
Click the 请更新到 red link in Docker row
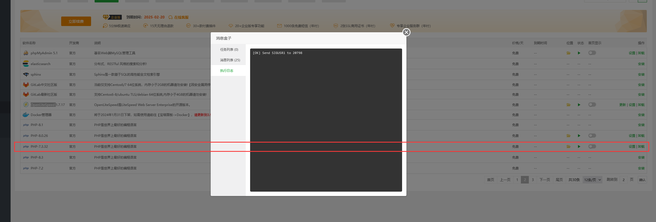tap(202, 115)
